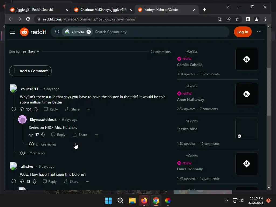Click the page vertical scrollbar thumb
This screenshot has height=207, width=276.
(x=269, y=92)
